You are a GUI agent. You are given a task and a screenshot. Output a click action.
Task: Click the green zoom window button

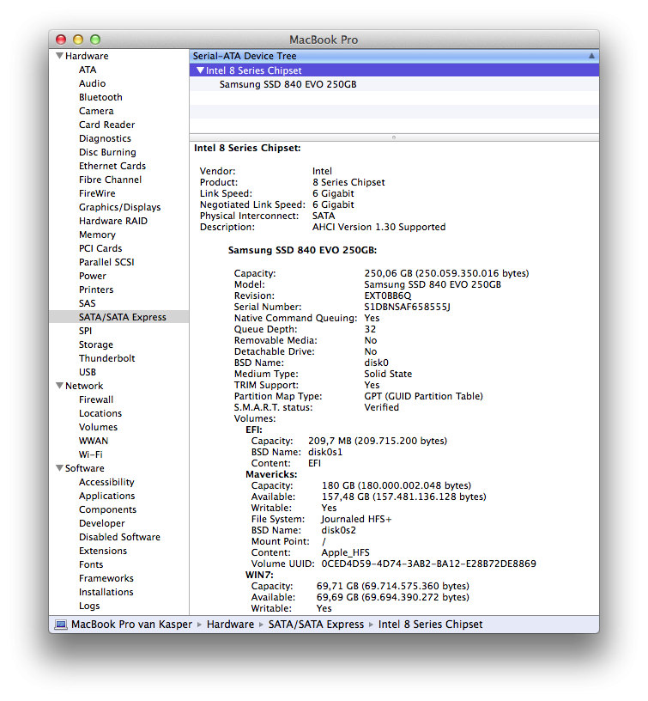[95, 40]
